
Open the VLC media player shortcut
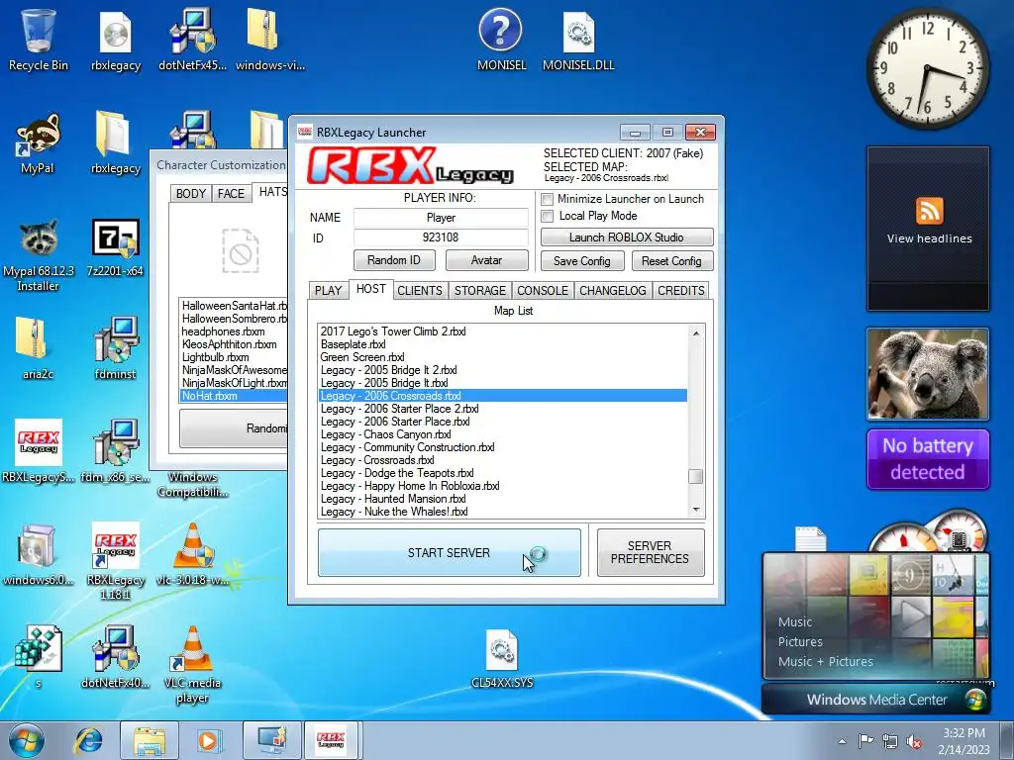pos(193,664)
